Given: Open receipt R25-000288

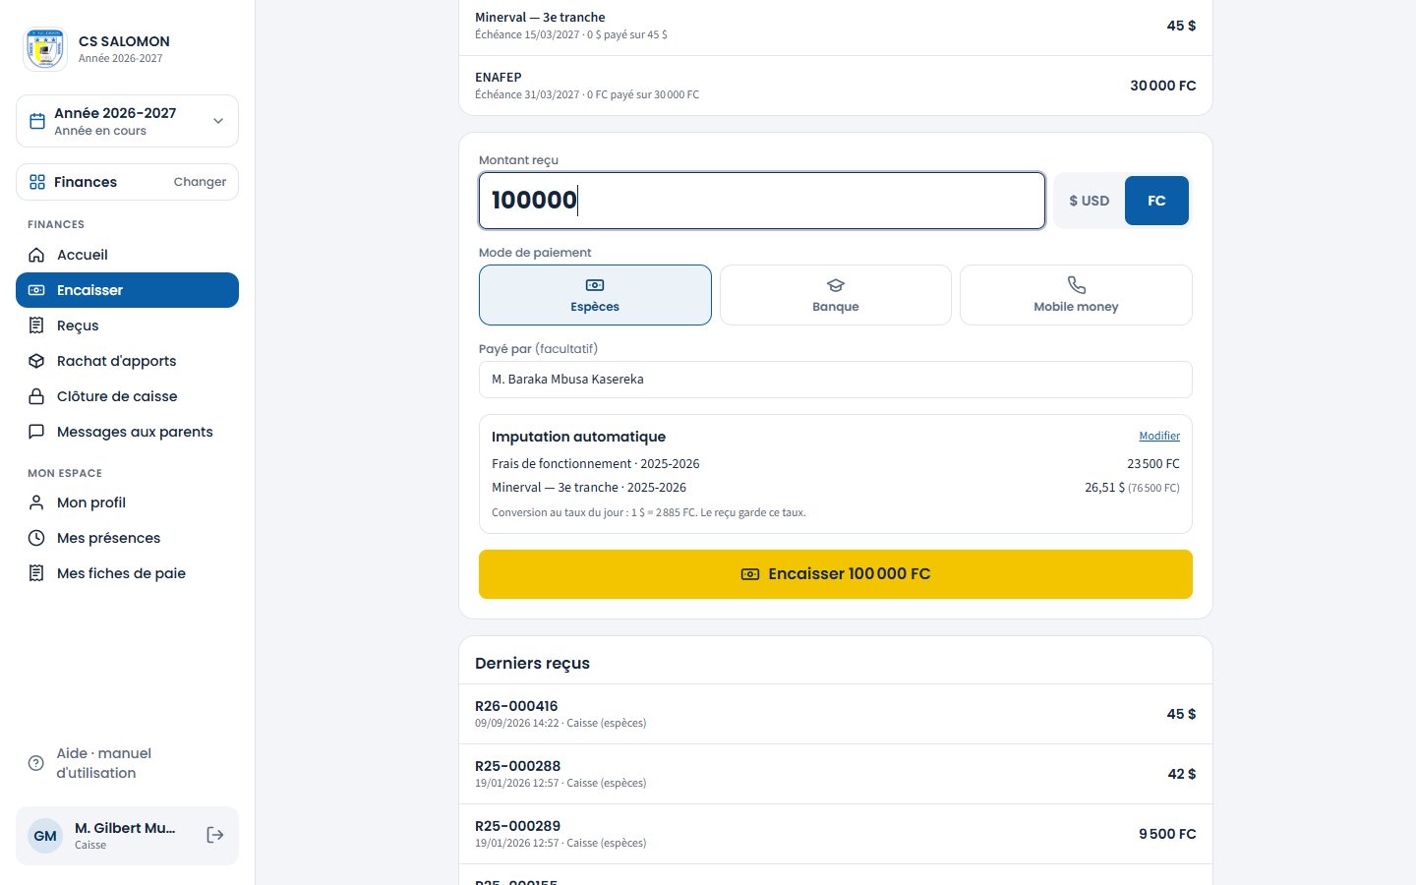Looking at the screenshot, I should (x=836, y=774).
